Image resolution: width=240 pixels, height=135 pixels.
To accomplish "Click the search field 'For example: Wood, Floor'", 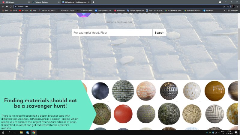I will 112,33.
